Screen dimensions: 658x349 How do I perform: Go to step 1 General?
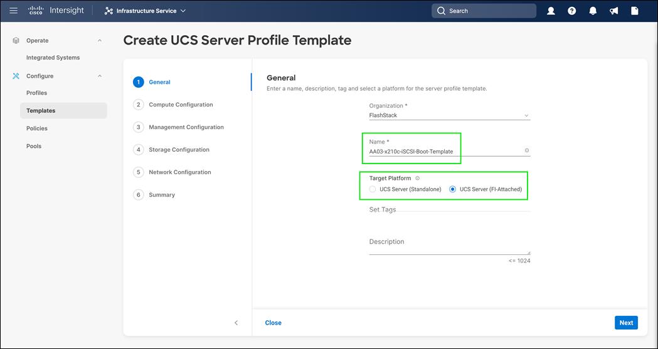coord(152,82)
